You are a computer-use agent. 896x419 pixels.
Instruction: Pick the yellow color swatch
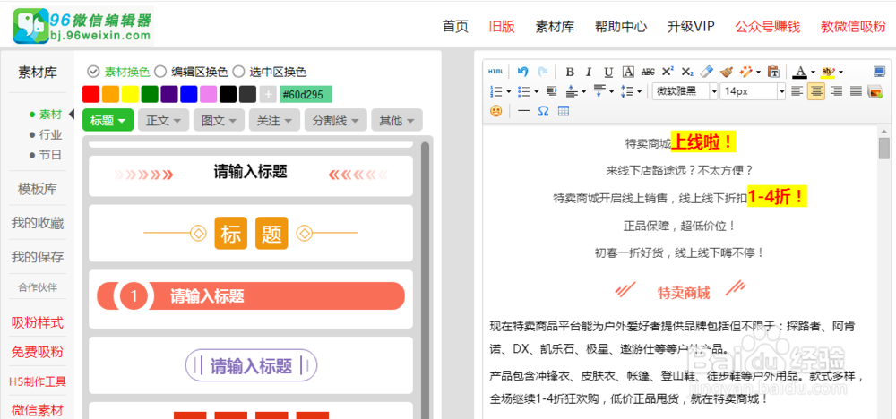tap(130, 94)
